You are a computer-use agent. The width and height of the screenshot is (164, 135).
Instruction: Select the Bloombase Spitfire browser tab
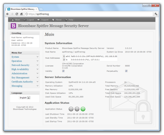(x=22, y=9)
